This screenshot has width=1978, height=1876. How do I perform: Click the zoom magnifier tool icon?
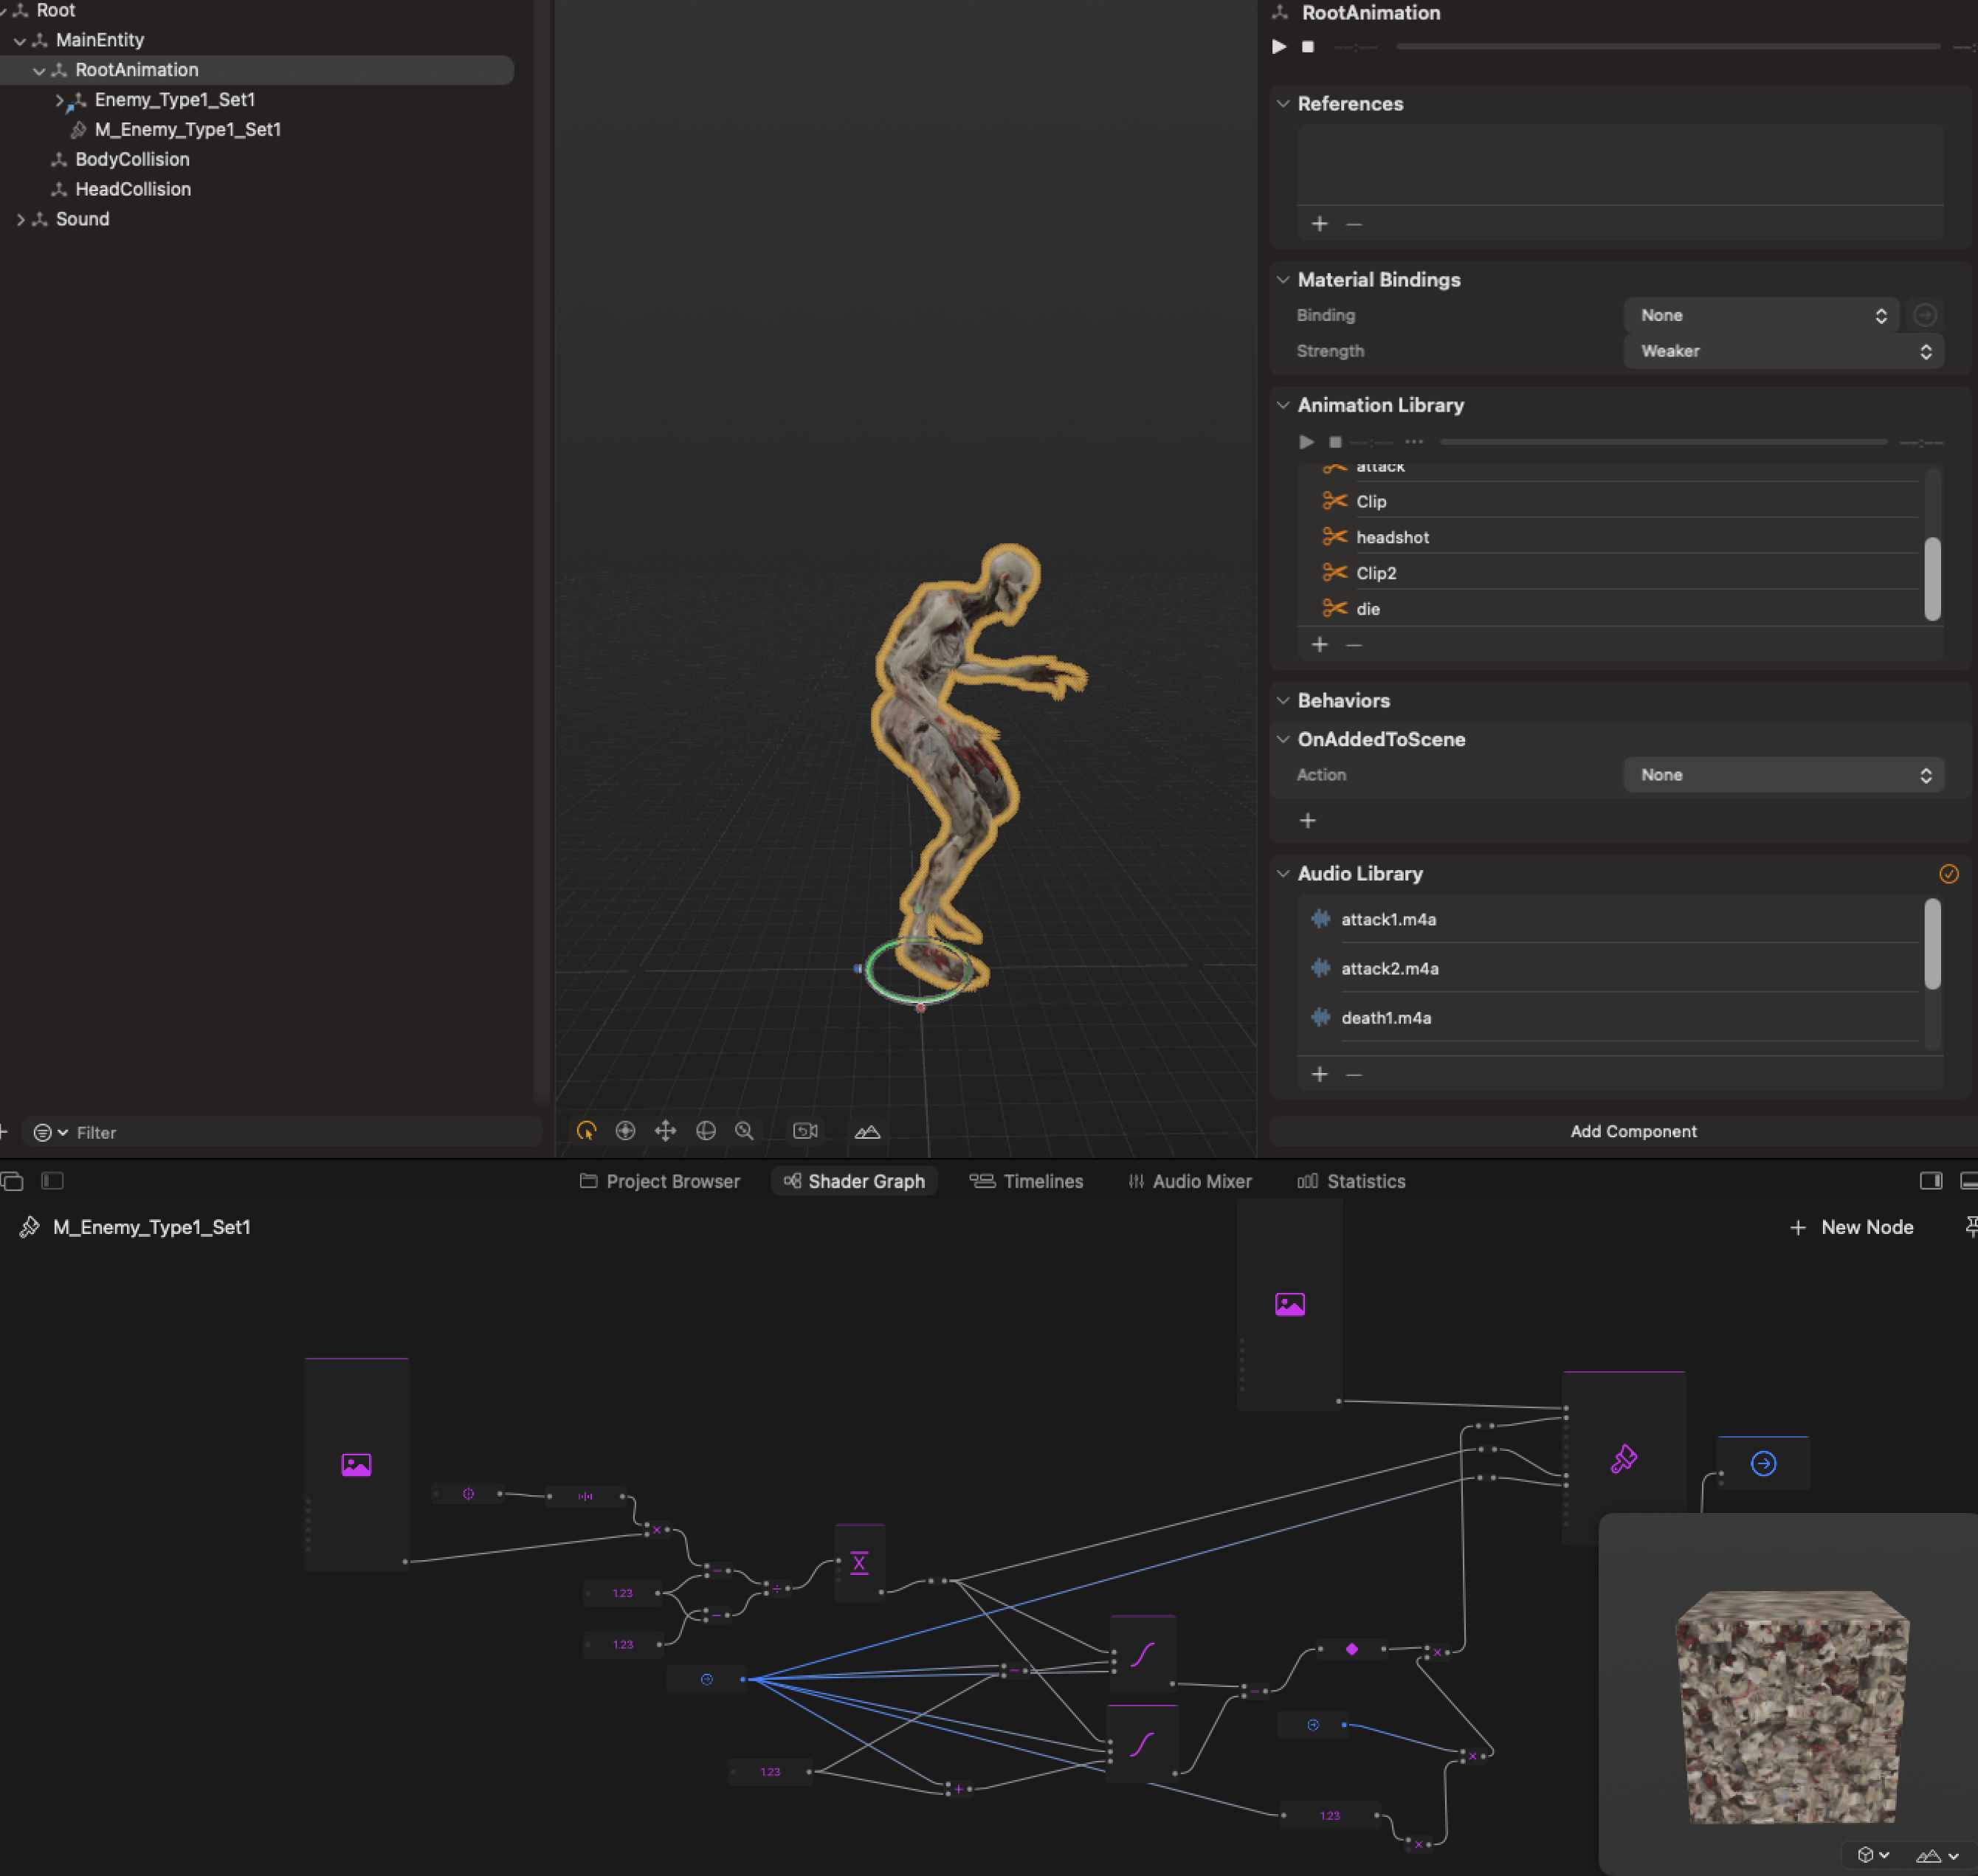coord(745,1131)
